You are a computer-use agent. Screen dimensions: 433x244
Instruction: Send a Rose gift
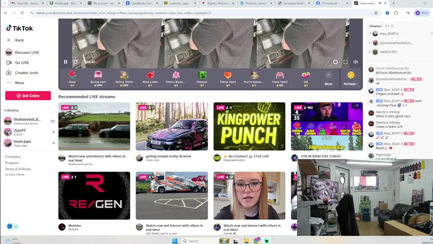point(72,79)
